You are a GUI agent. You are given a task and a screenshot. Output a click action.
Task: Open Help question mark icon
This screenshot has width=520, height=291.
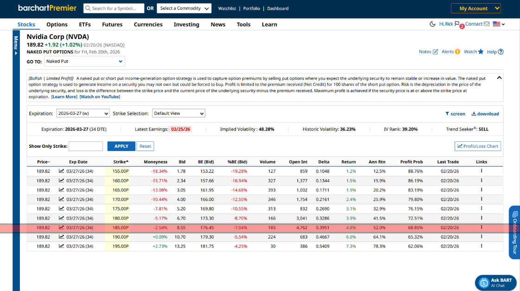(501, 52)
